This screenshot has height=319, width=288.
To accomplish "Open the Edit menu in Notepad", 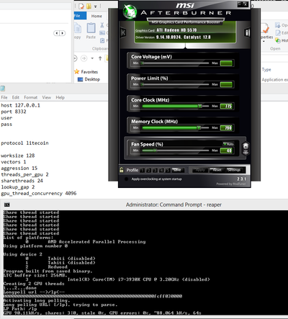I will click(16, 97).
